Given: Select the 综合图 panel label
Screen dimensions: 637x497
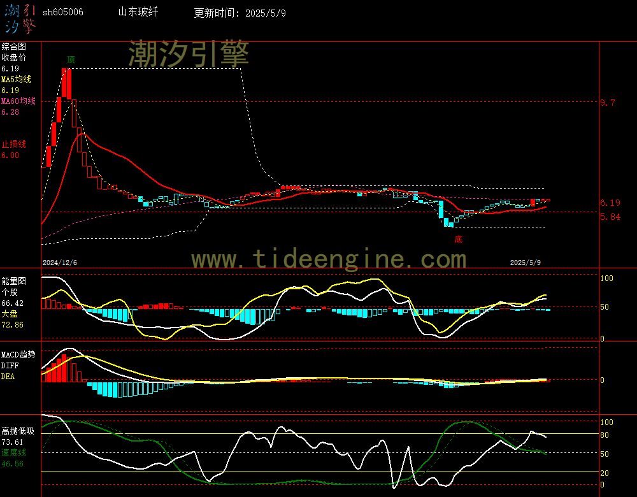Looking at the screenshot, I should pyautogui.click(x=14, y=47).
